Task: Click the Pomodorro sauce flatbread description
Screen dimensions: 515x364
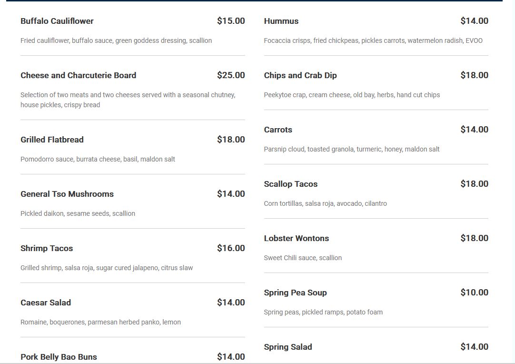Action: point(98,159)
